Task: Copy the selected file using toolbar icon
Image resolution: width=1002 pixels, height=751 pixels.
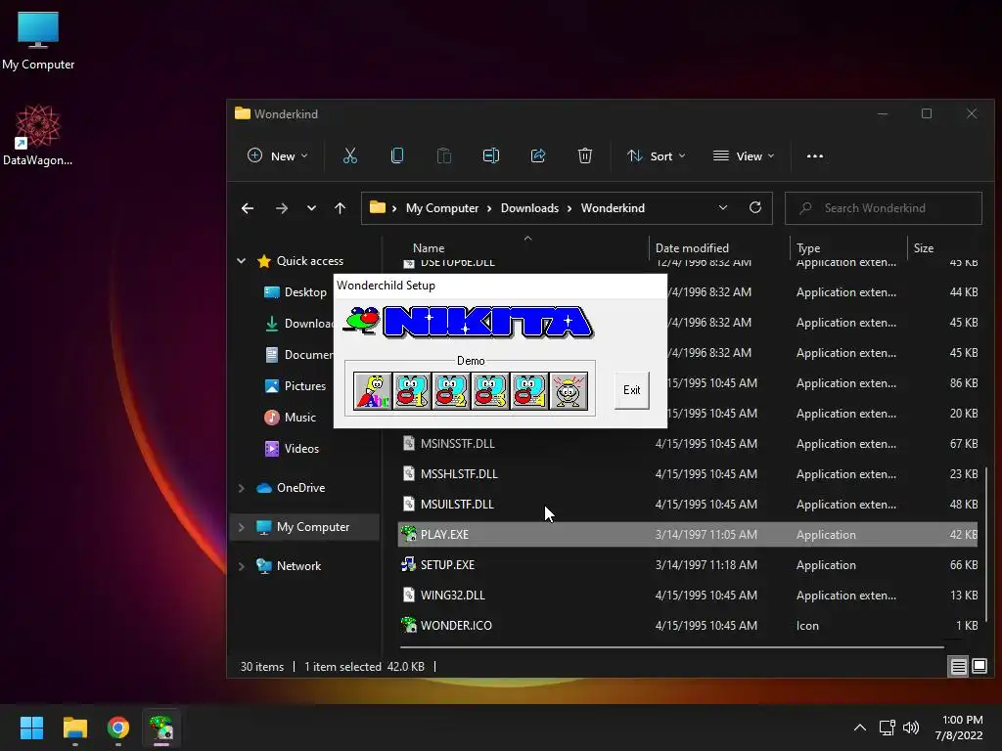Action: click(397, 155)
